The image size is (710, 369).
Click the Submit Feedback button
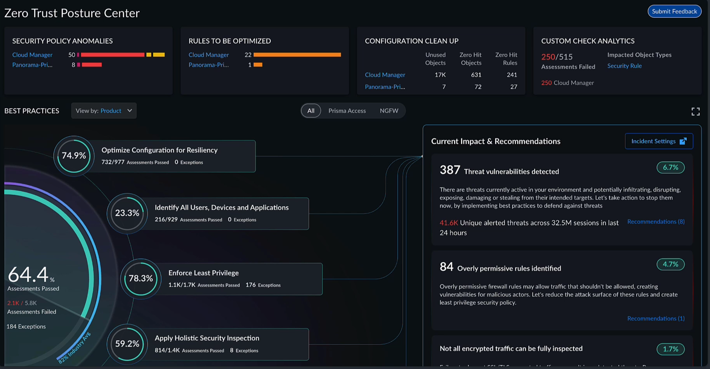pyautogui.click(x=674, y=11)
